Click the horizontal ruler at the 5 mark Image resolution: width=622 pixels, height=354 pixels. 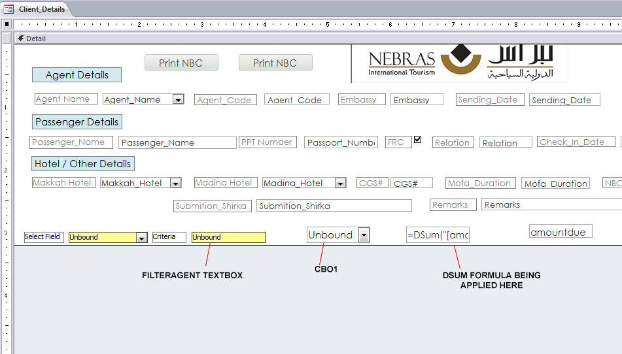pyautogui.click(x=328, y=24)
